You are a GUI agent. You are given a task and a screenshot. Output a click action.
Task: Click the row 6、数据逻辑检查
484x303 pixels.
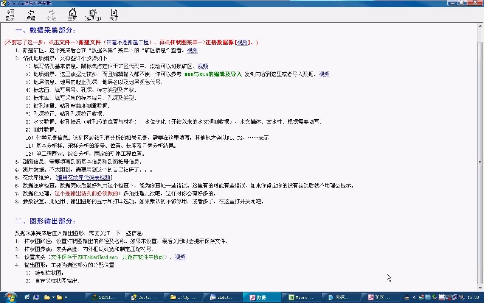[x=185, y=186]
